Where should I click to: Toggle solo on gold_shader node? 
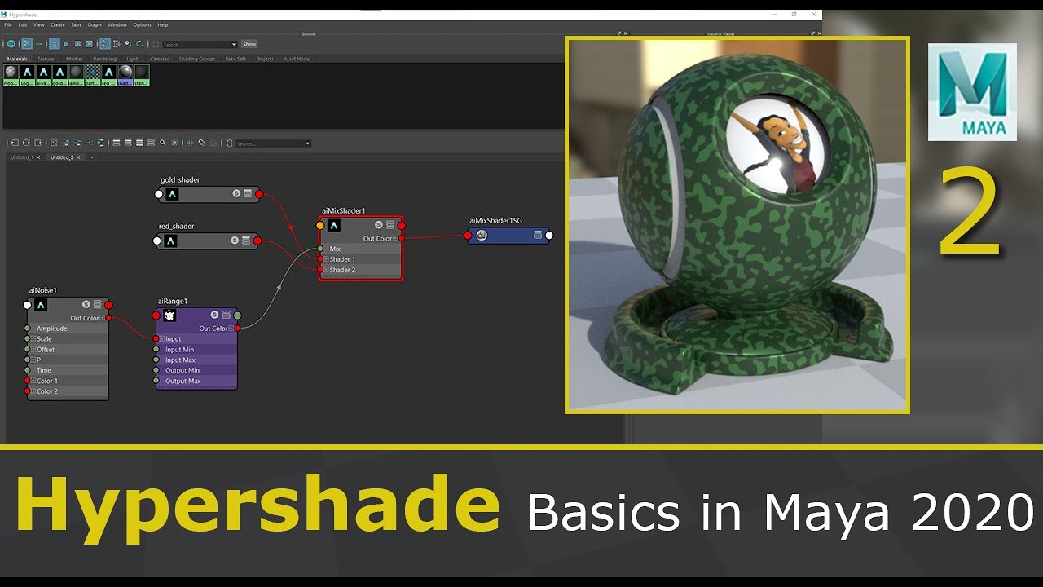(x=236, y=194)
